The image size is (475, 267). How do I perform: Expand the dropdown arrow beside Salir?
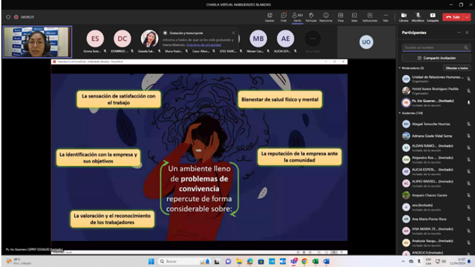467,17
